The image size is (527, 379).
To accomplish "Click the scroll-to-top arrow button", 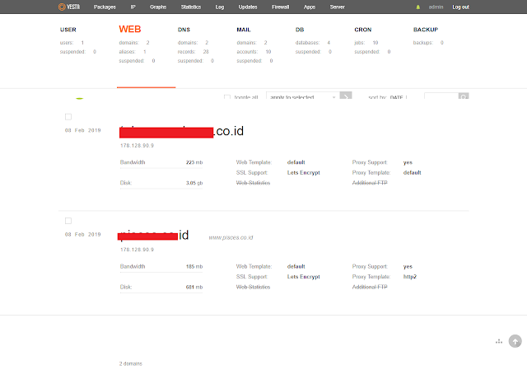I will pyautogui.click(x=515, y=341).
